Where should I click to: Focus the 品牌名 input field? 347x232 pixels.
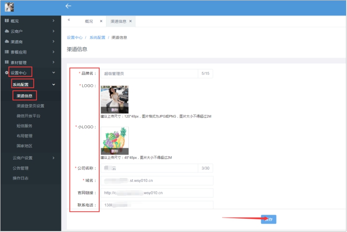[x=149, y=73]
